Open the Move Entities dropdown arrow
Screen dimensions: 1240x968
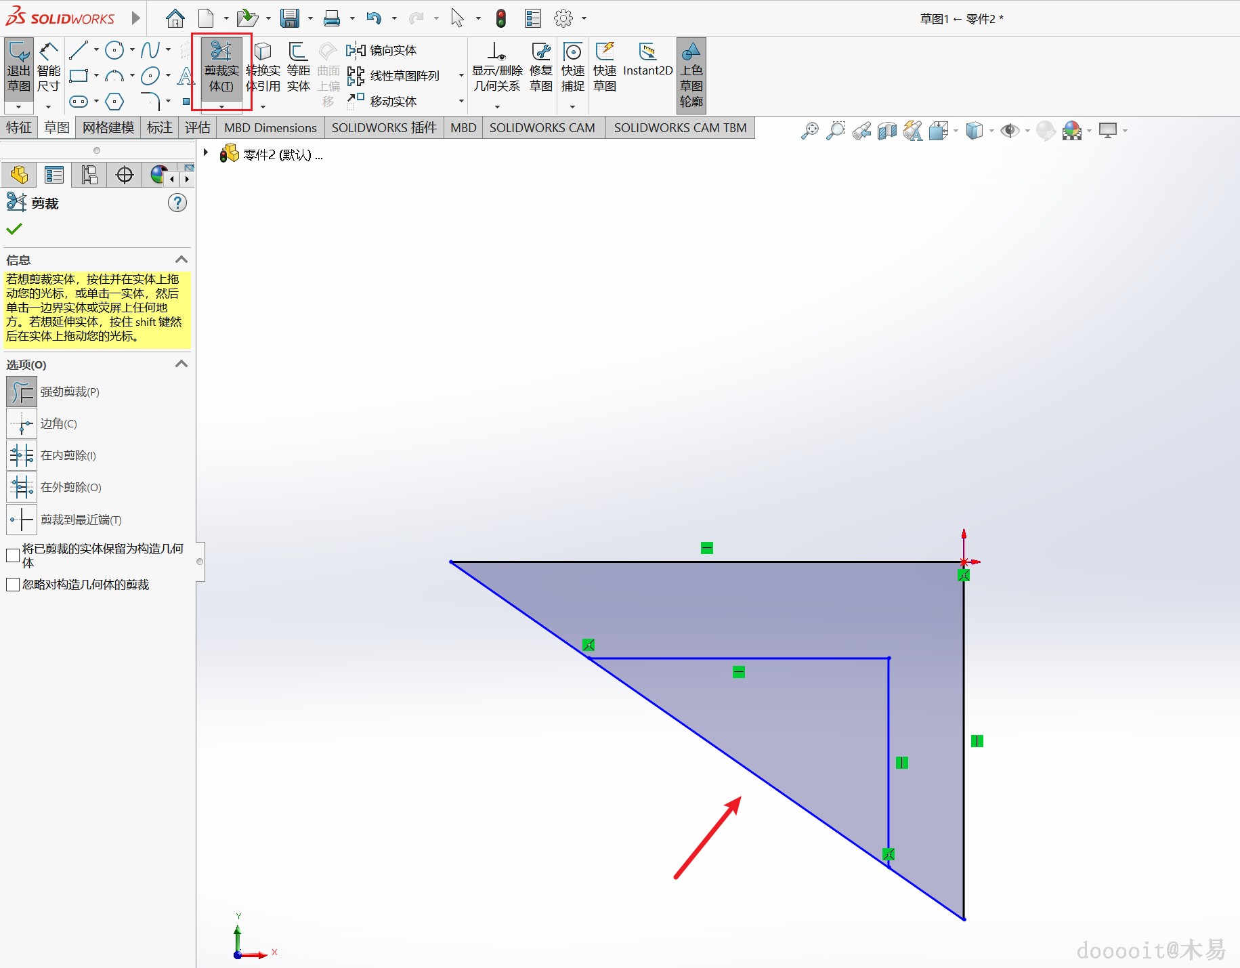coord(461,101)
